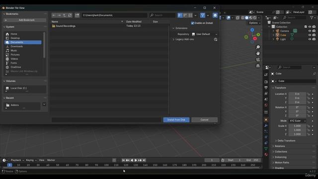
Task: Open Recent folders dropdown arrow
Action: 44,104
